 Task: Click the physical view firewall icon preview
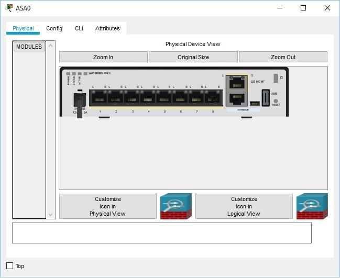(176, 206)
